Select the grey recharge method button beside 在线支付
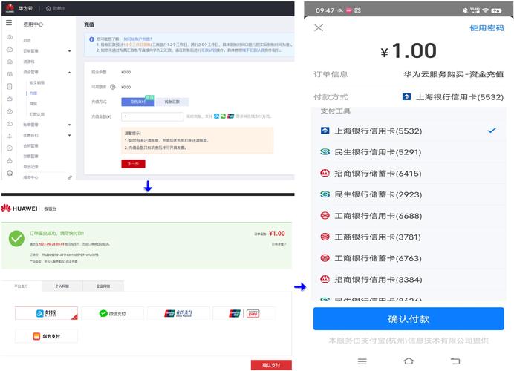 tap(172, 102)
